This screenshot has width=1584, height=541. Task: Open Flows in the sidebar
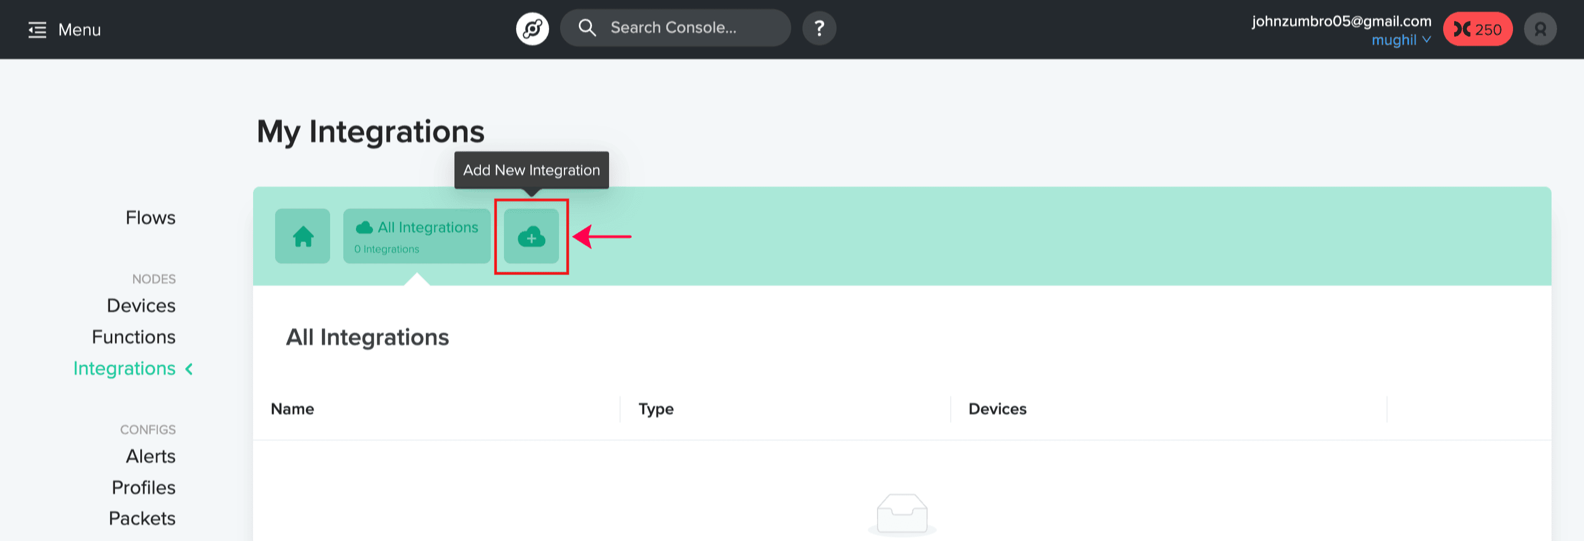[x=150, y=218]
